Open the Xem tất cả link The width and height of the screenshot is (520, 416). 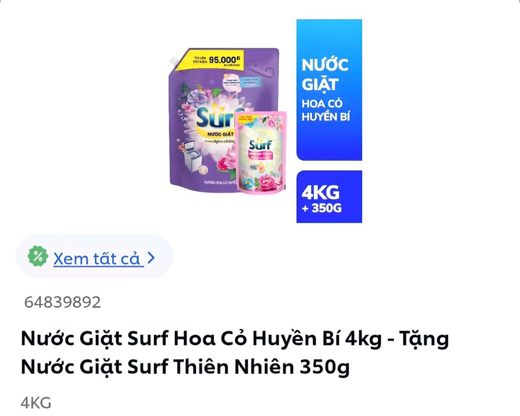(x=98, y=258)
